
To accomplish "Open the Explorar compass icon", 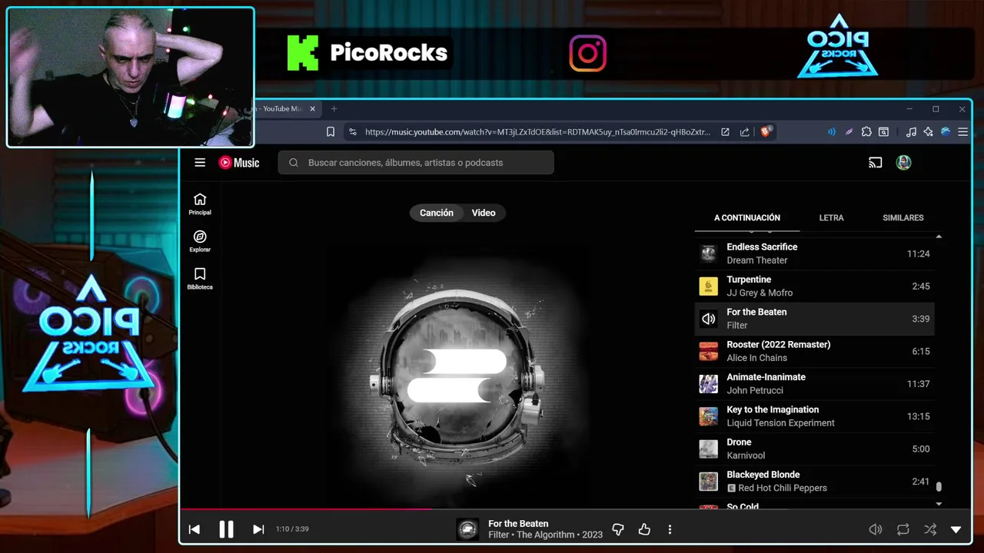I will click(x=200, y=241).
